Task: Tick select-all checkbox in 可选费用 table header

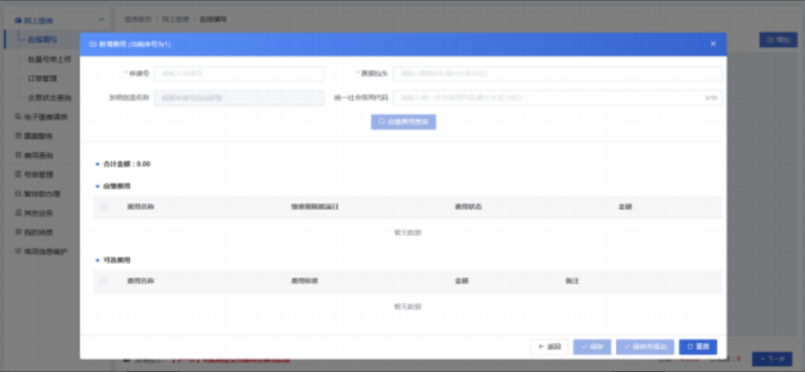Action: point(104,281)
